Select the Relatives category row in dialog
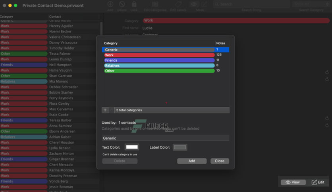 165,65
